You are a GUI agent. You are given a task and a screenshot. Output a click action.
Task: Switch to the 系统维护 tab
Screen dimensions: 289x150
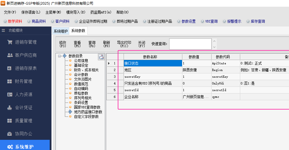60,31
